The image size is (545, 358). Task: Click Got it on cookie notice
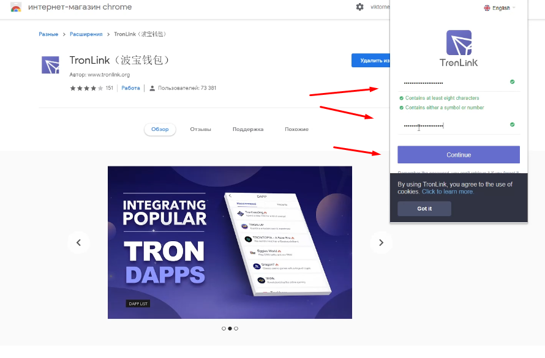point(424,208)
